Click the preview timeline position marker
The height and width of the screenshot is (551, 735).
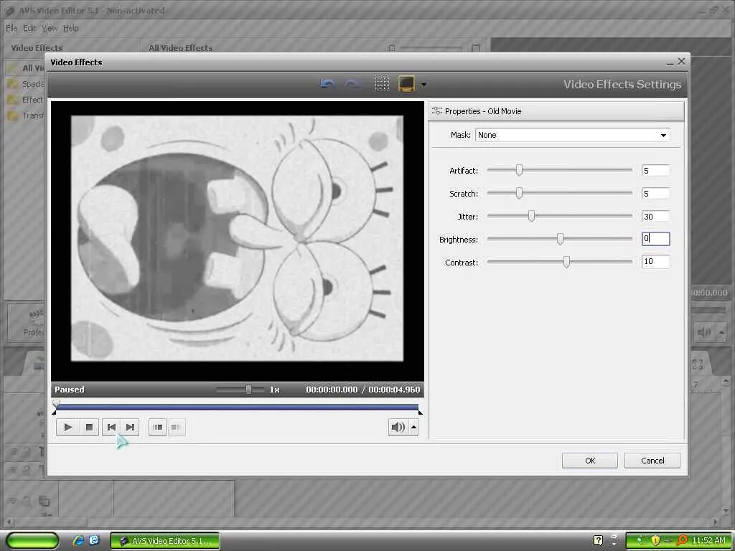tap(56, 403)
